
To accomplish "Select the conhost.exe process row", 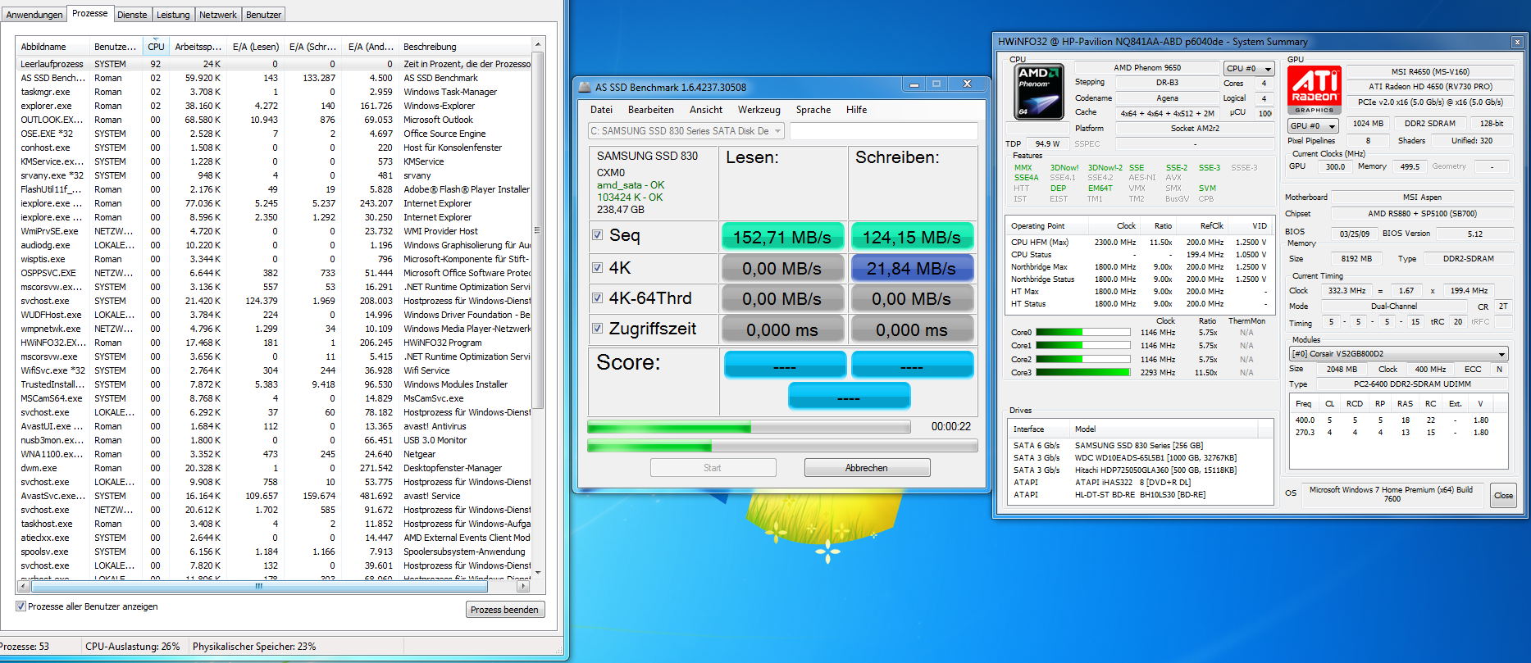I will (274, 148).
